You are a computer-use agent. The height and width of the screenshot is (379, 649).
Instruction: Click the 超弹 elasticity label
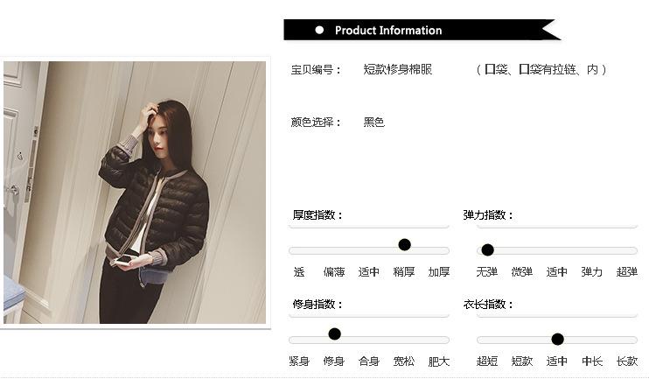coord(626,271)
